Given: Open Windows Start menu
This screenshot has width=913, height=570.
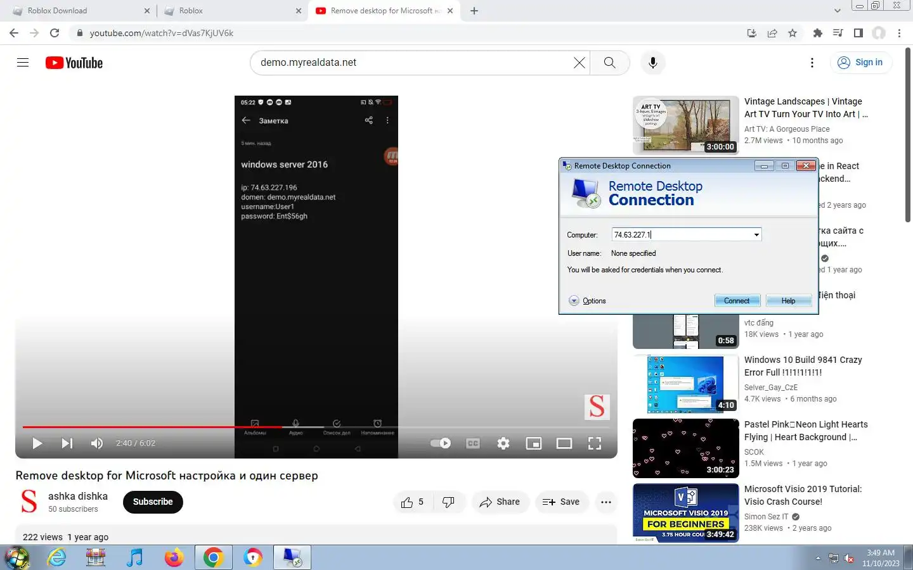Looking at the screenshot, I should [x=17, y=557].
